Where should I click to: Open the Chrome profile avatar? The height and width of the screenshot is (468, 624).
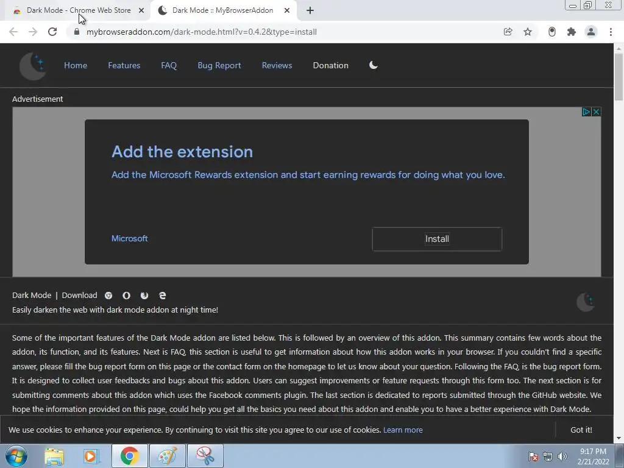tap(591, 32)
